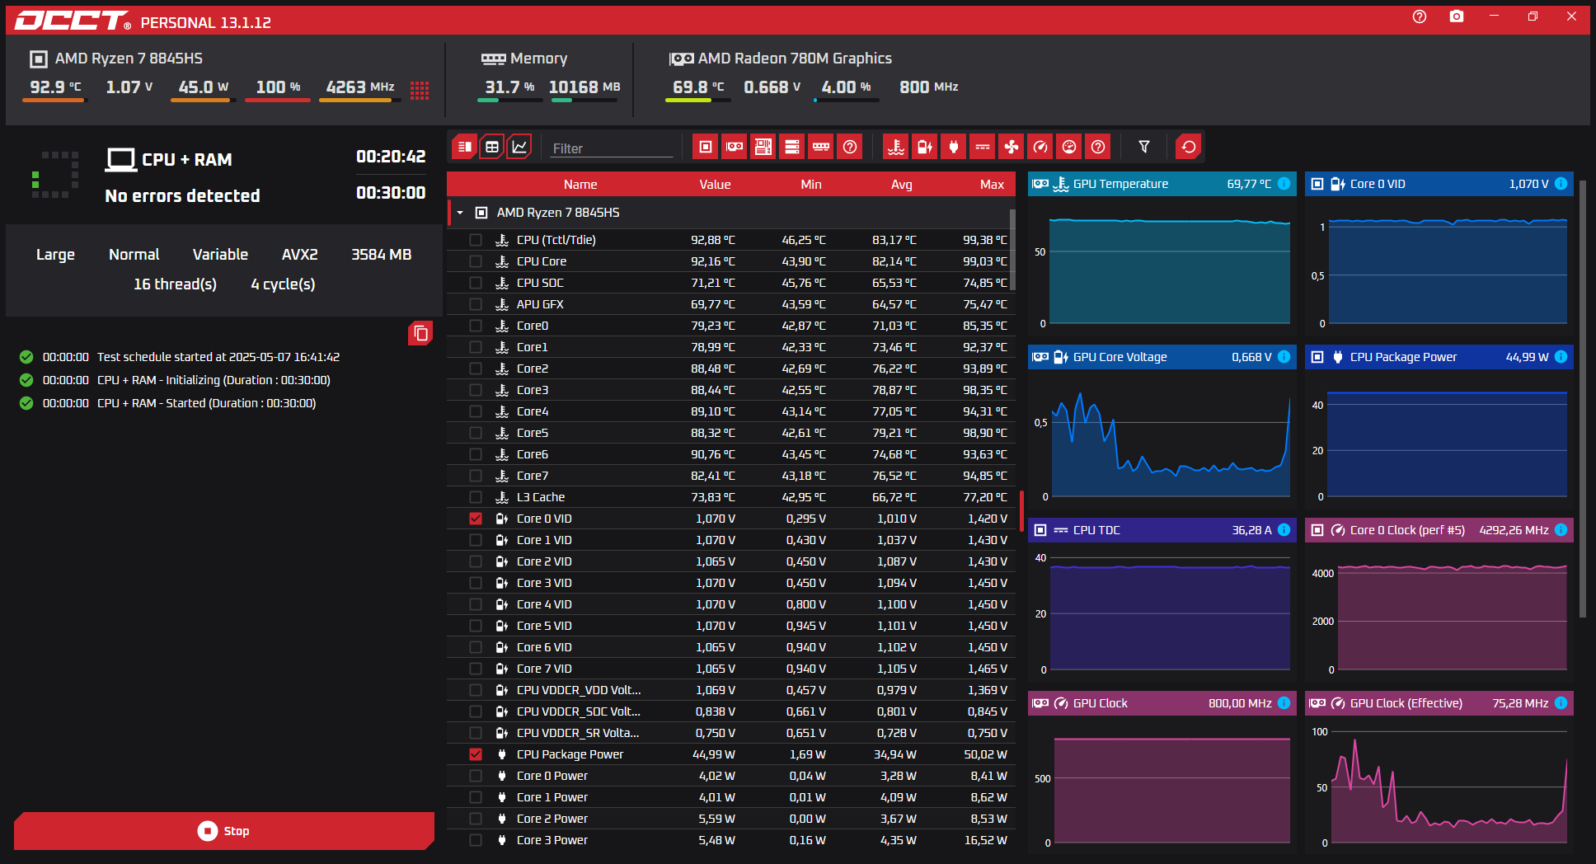The image size is (1596, 864).
Task: Filter sensors to GPU hardware
Action: (734, 147)
